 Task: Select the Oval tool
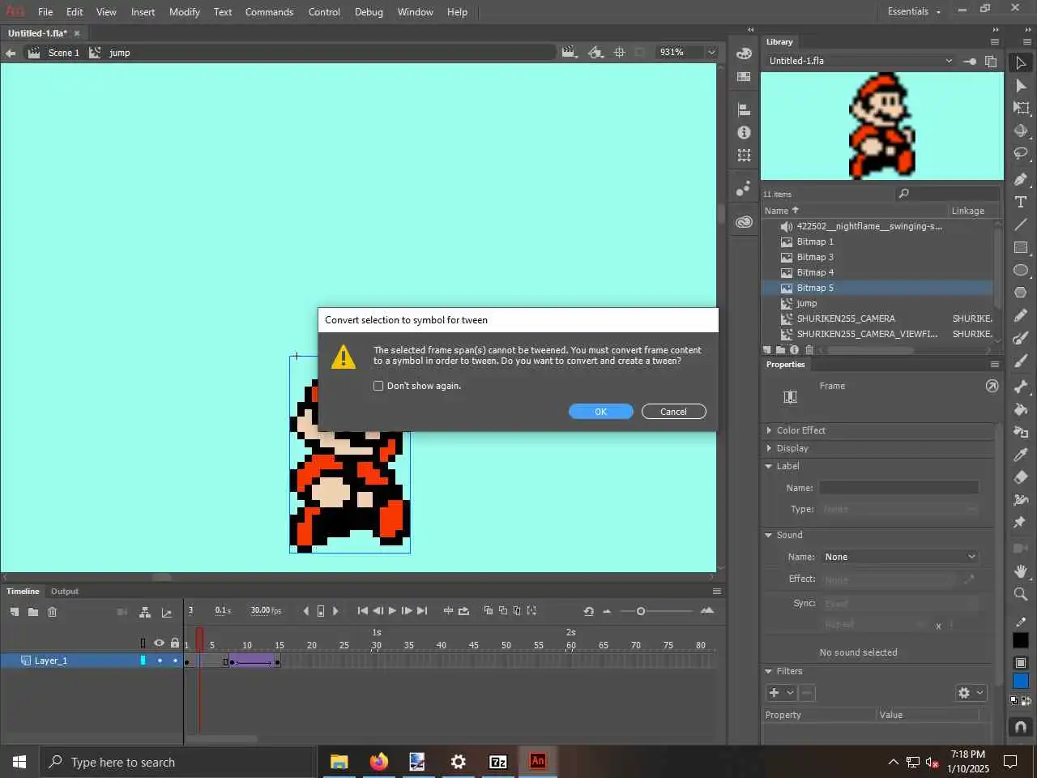[1021, 270]
